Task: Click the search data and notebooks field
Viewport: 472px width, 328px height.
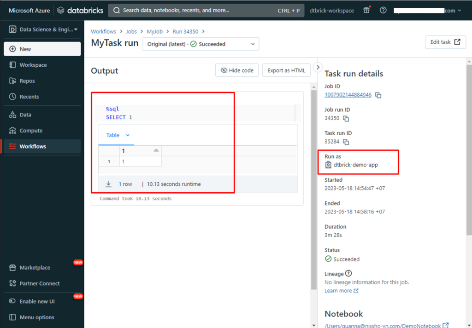Action: [x=198, y=11]
